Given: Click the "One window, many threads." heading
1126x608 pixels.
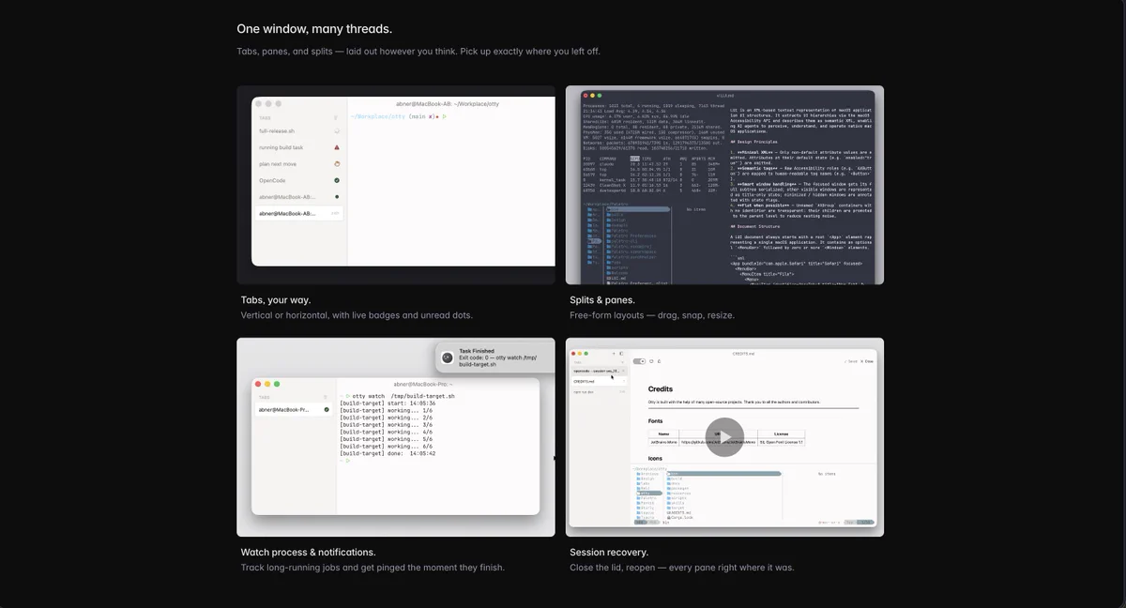Looking at the screenshot, I should [x=314, y=29].
